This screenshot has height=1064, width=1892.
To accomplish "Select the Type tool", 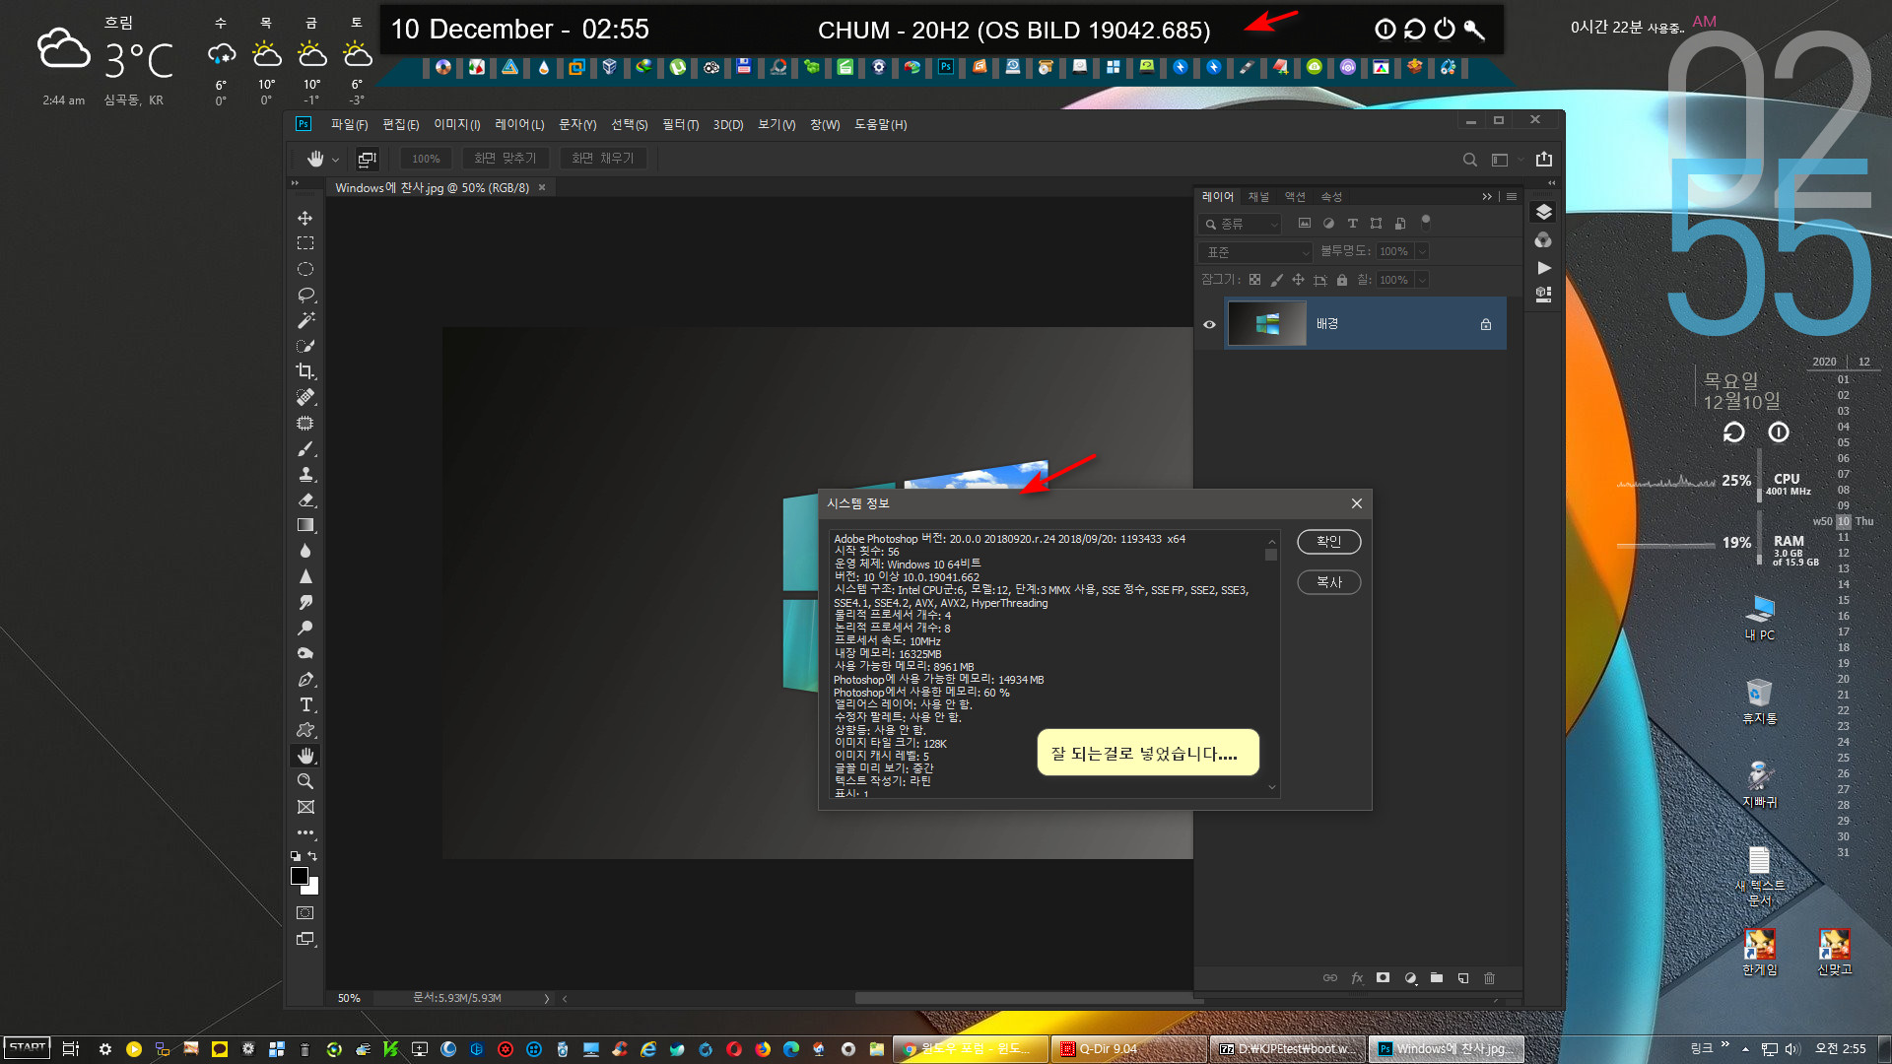I will pyautogui.click(x=305, y=704).
